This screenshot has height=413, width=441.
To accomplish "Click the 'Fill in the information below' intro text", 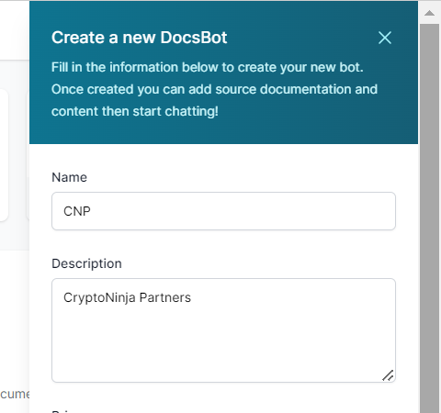I will [x=214, y=89].
